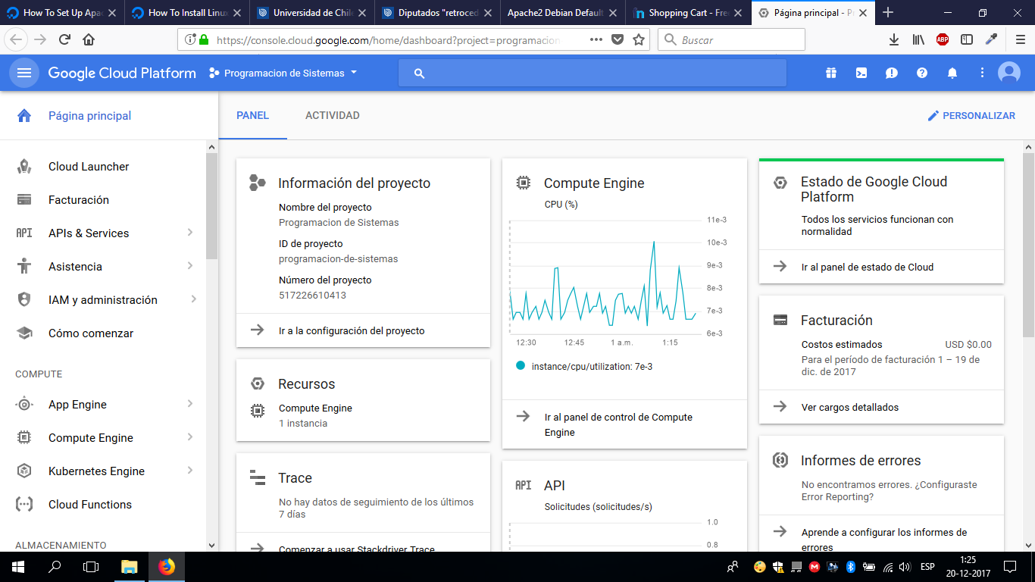Open the user account avatar
Screen dimensions: 1035x582
1009,73
